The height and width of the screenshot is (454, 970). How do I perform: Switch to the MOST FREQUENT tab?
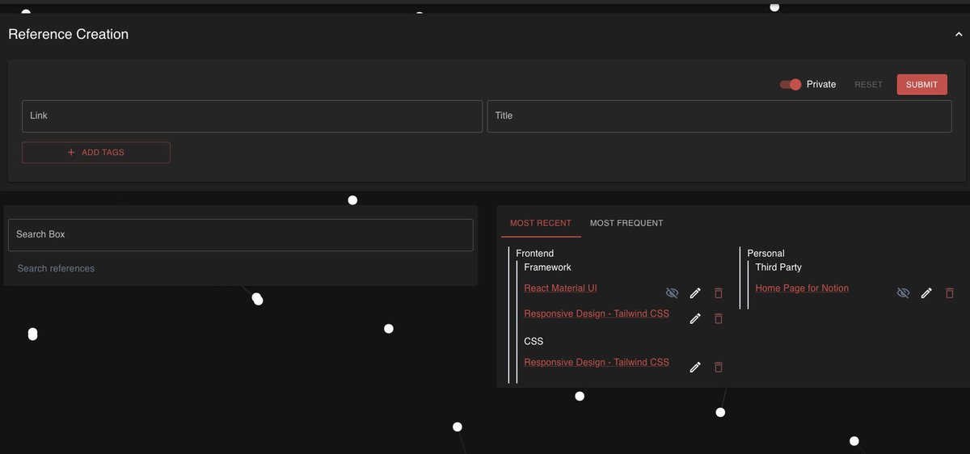pos(626,223)
